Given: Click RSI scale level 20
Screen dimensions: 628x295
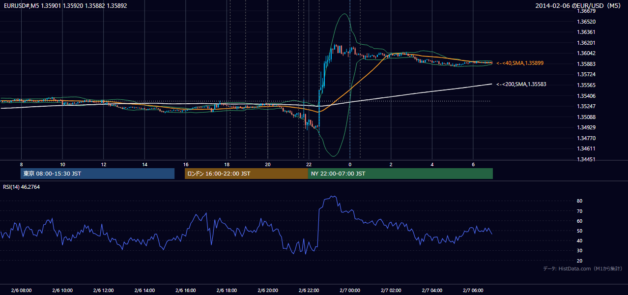Looking at the screenshot, I should point(580,261).
